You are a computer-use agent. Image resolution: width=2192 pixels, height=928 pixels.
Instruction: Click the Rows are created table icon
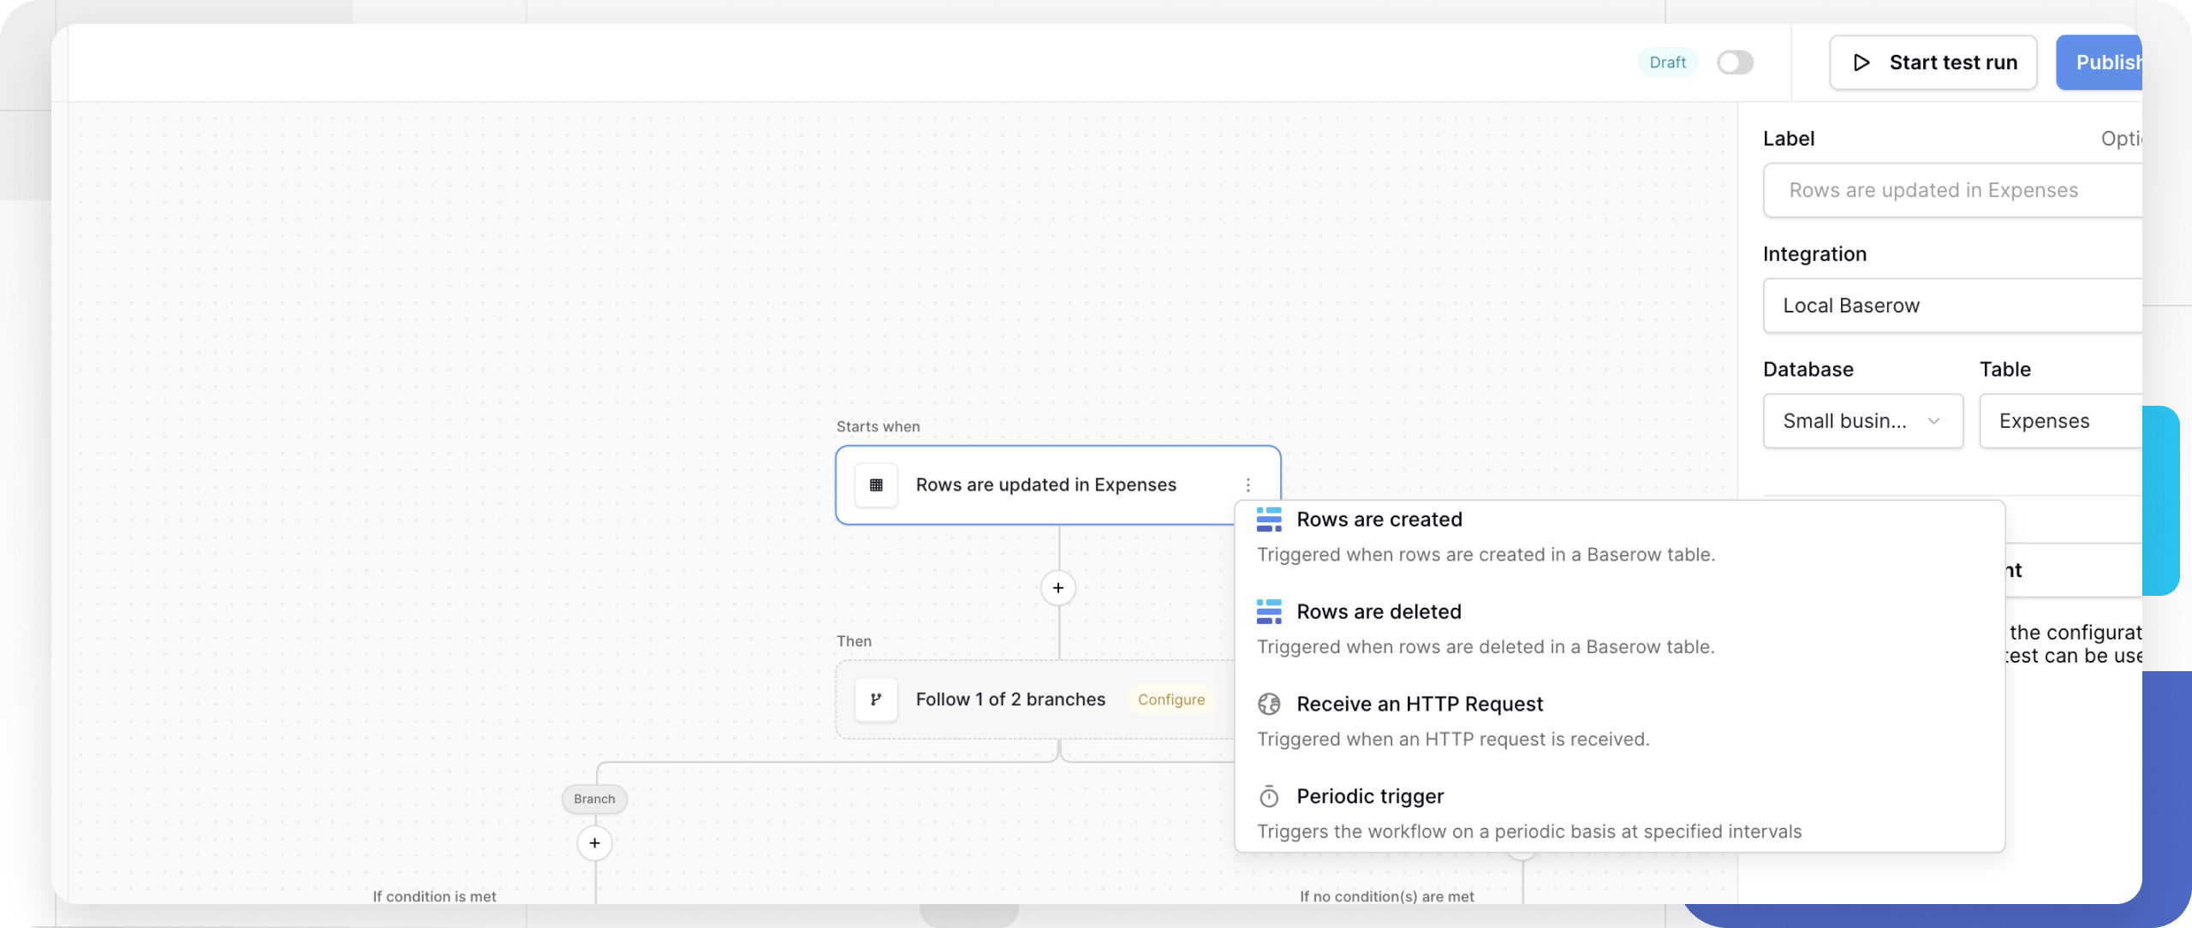1269,520
